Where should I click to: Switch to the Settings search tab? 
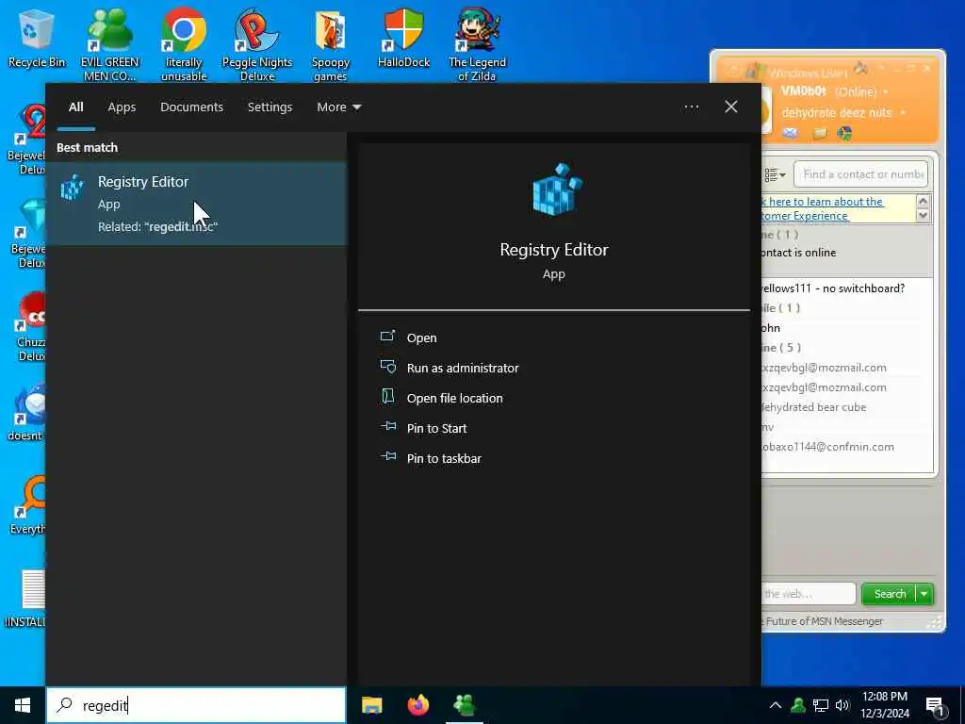click(x=270, y=107)
